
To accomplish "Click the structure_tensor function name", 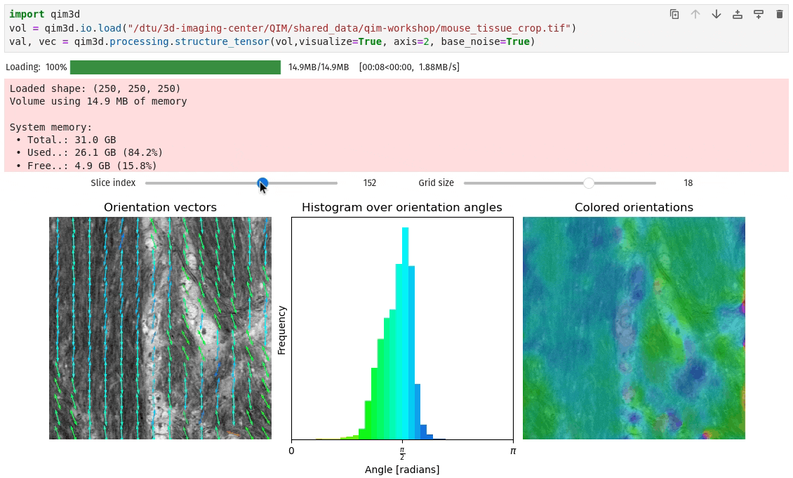I will coord(223,41).
